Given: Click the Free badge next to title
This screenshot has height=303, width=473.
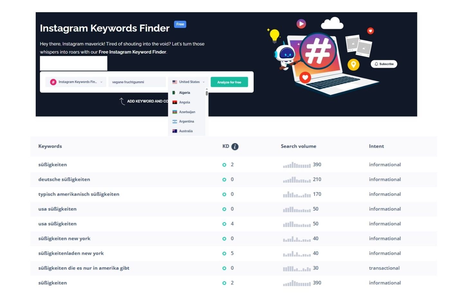Looking at the screenshot, I should 180,24.
